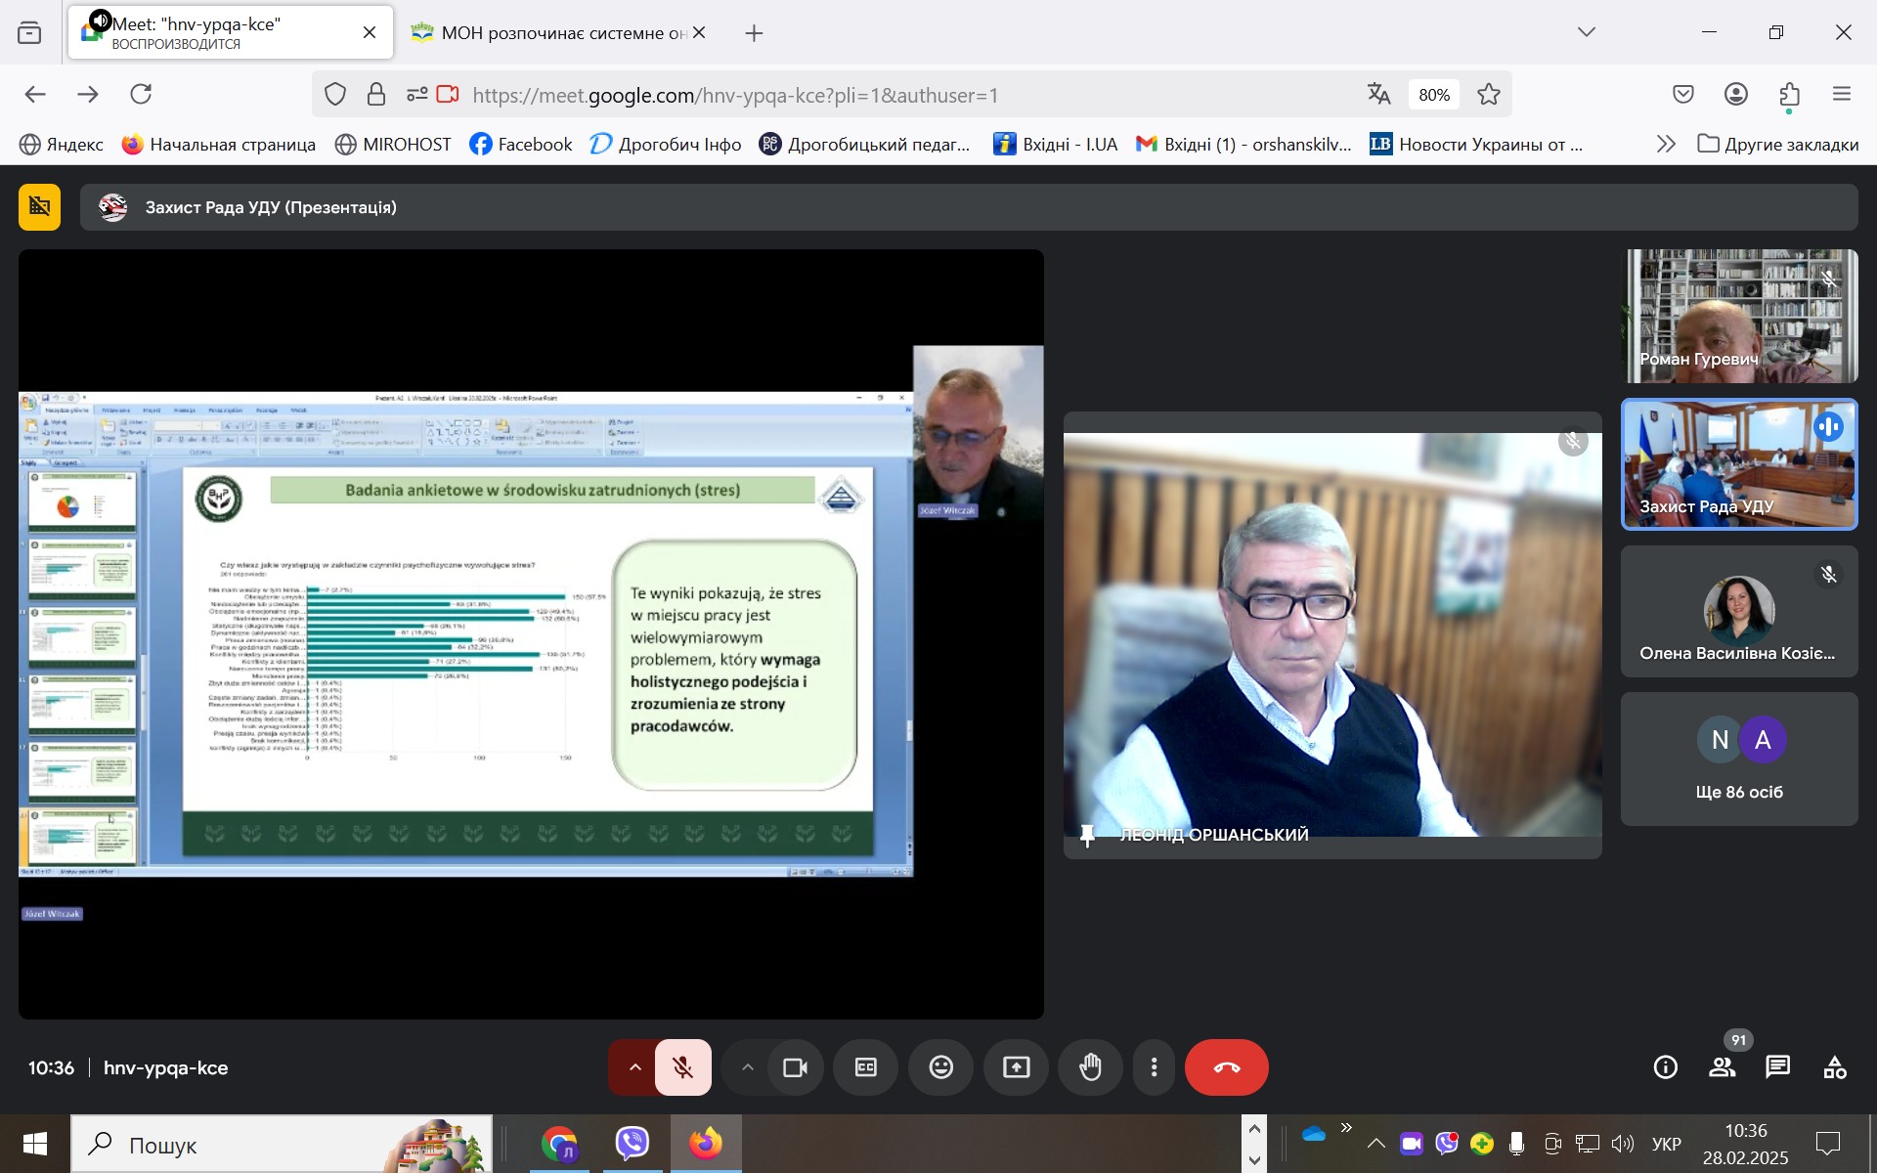Screen dimensions: 1877x1173
Task: Open the chat panel icon
Action: pyautogui.click(x=1777, y=1067)
